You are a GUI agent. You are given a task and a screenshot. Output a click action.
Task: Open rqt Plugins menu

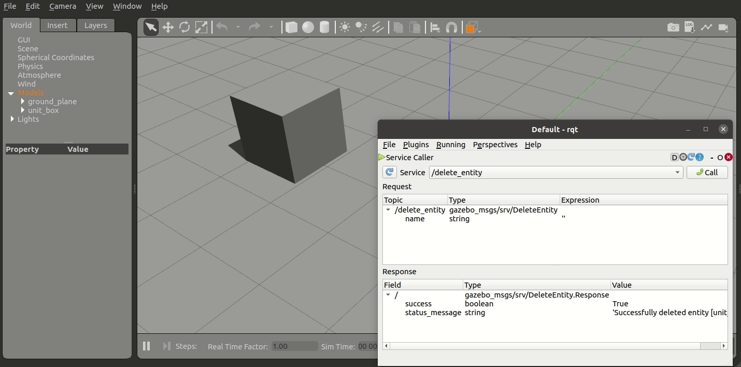pos(416,145)
